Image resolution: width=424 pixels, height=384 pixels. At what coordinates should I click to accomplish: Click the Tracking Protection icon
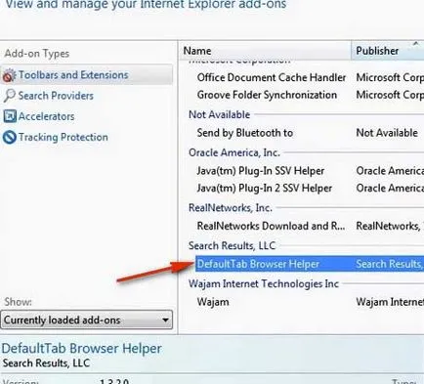point(10,137)
